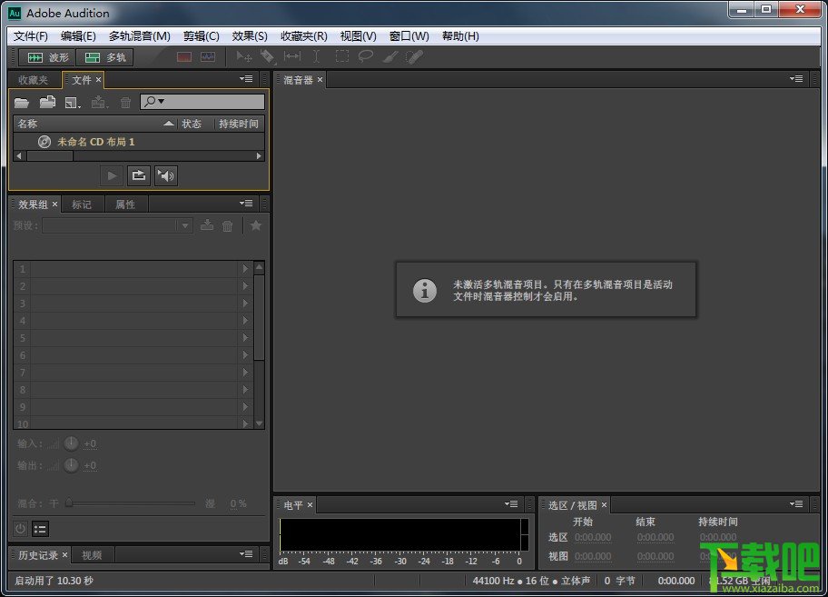
Task: Select the Move tool in toolbar
Action: 243,56
